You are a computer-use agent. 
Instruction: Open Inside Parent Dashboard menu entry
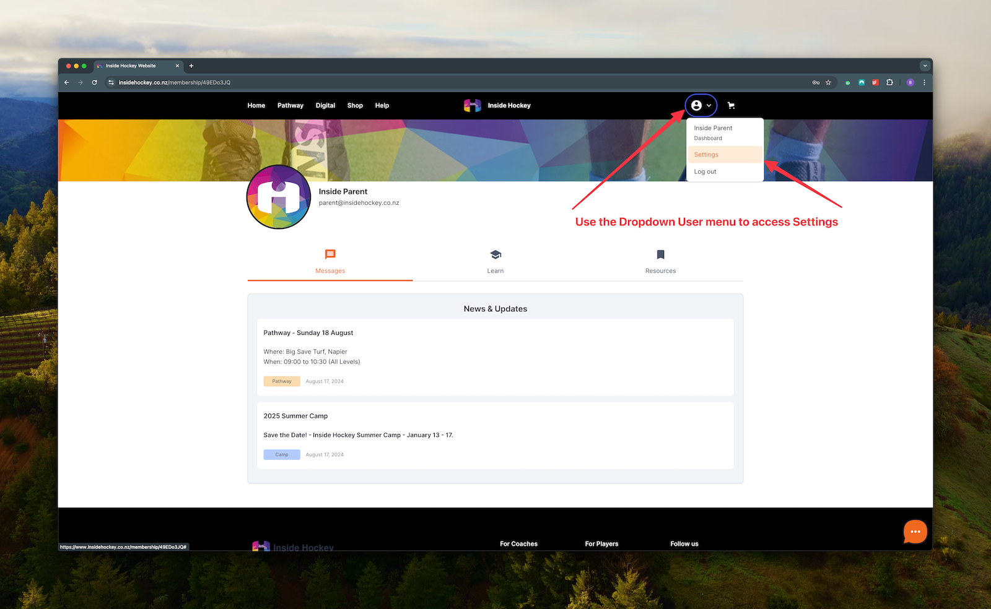[x=725, y=132]
